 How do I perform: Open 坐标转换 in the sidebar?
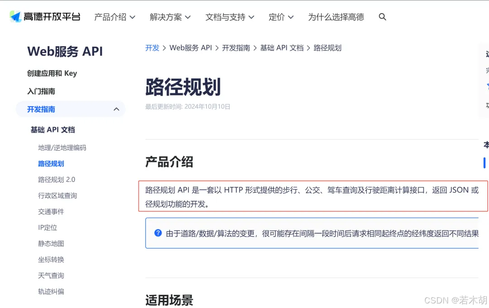51,259
